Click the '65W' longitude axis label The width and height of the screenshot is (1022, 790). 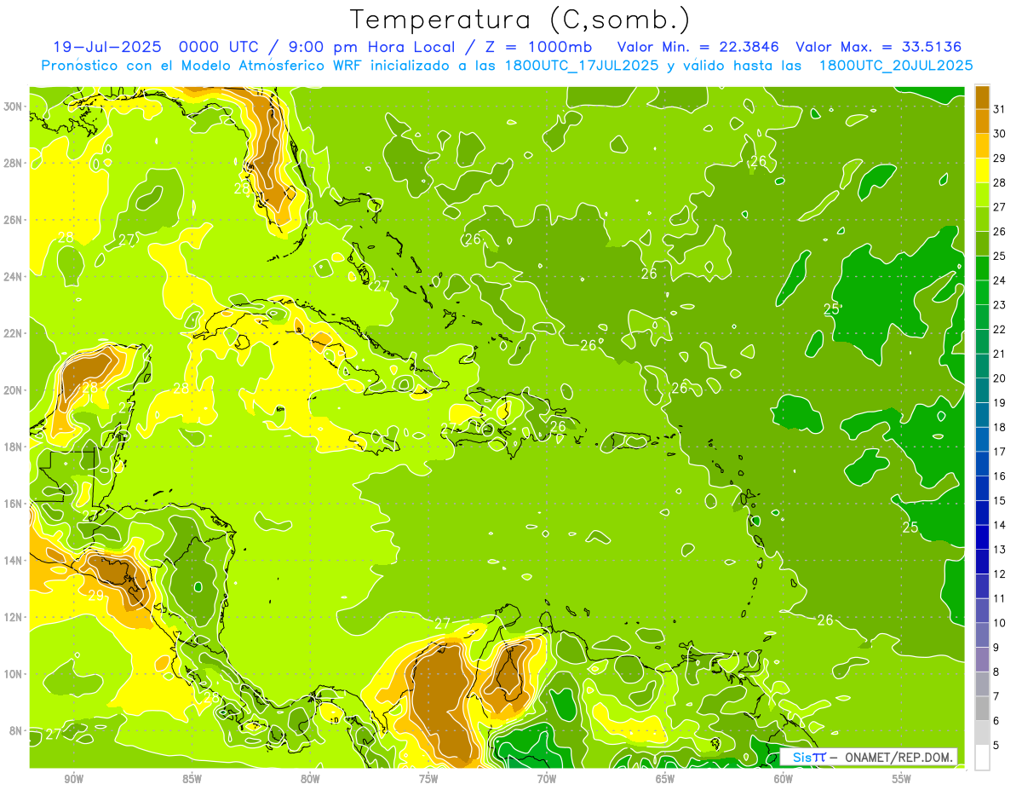click(x=665, y=779)
